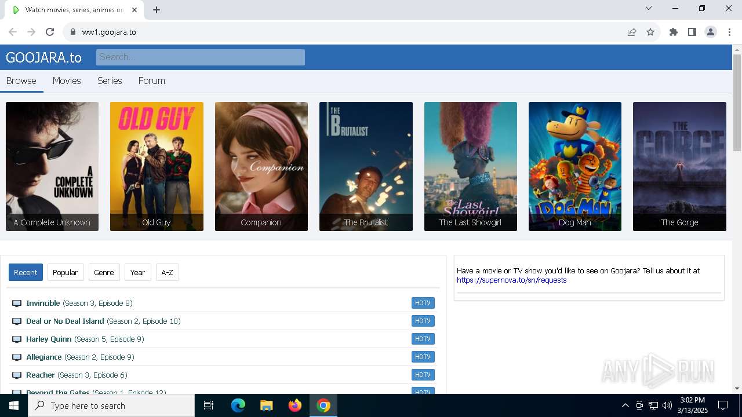Image resolution: width=742 pixels, height=417 pixels.
Task: Click the monitor icon beside Deal or No Deal Island
Action: click(17, 321)
